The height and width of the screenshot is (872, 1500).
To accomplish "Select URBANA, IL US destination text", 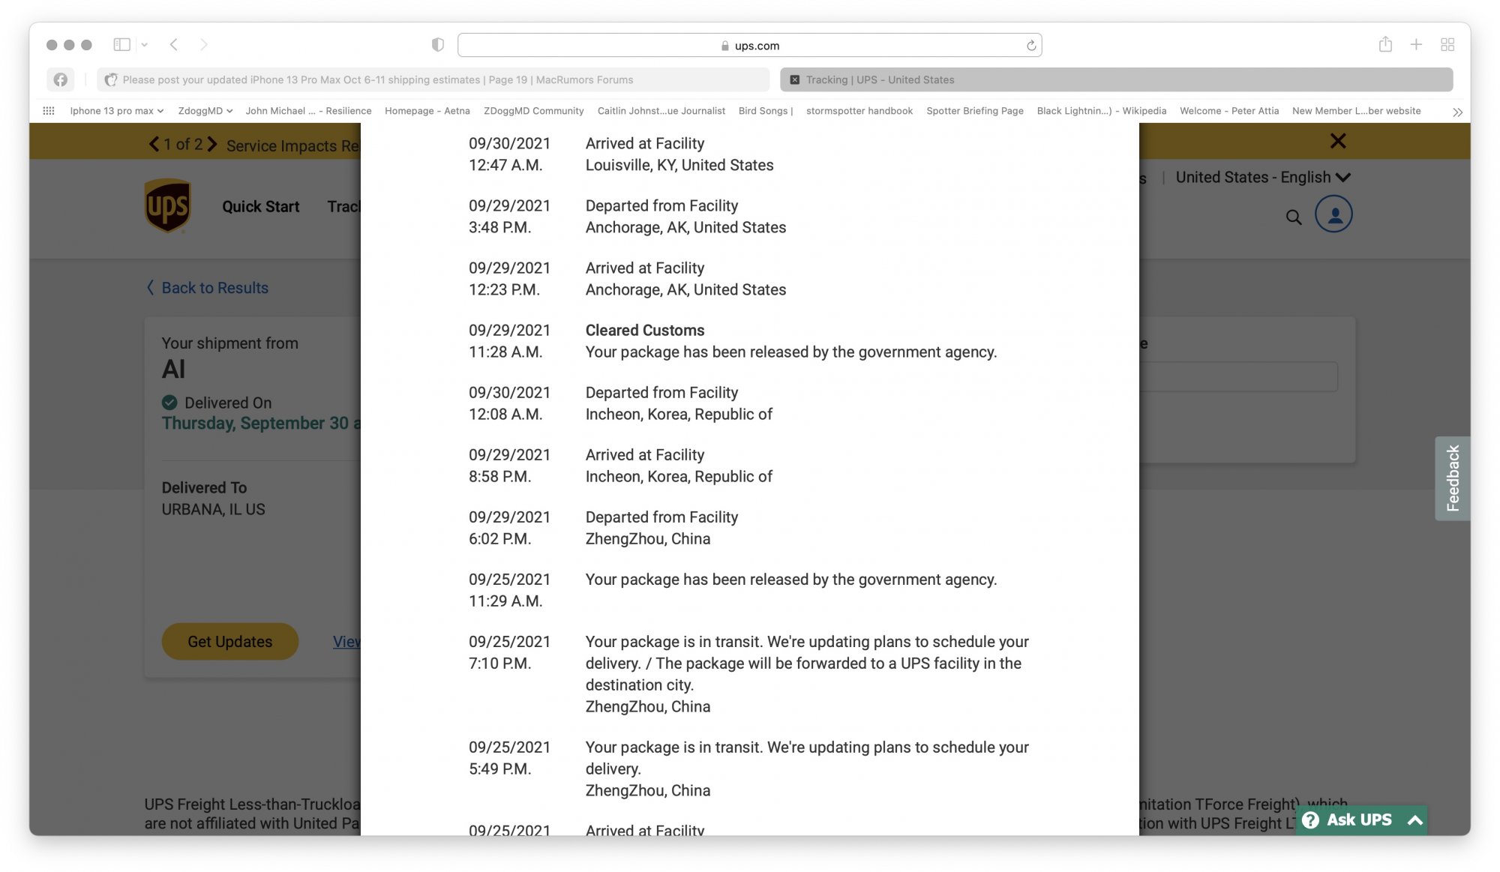I will [x=214, y=510].
